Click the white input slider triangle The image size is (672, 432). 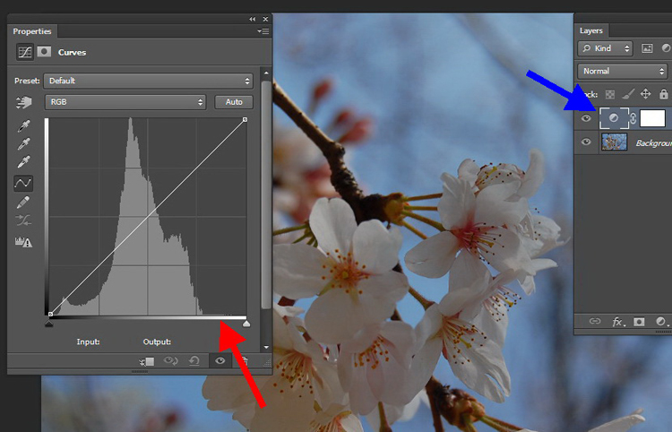click(246, 324)
